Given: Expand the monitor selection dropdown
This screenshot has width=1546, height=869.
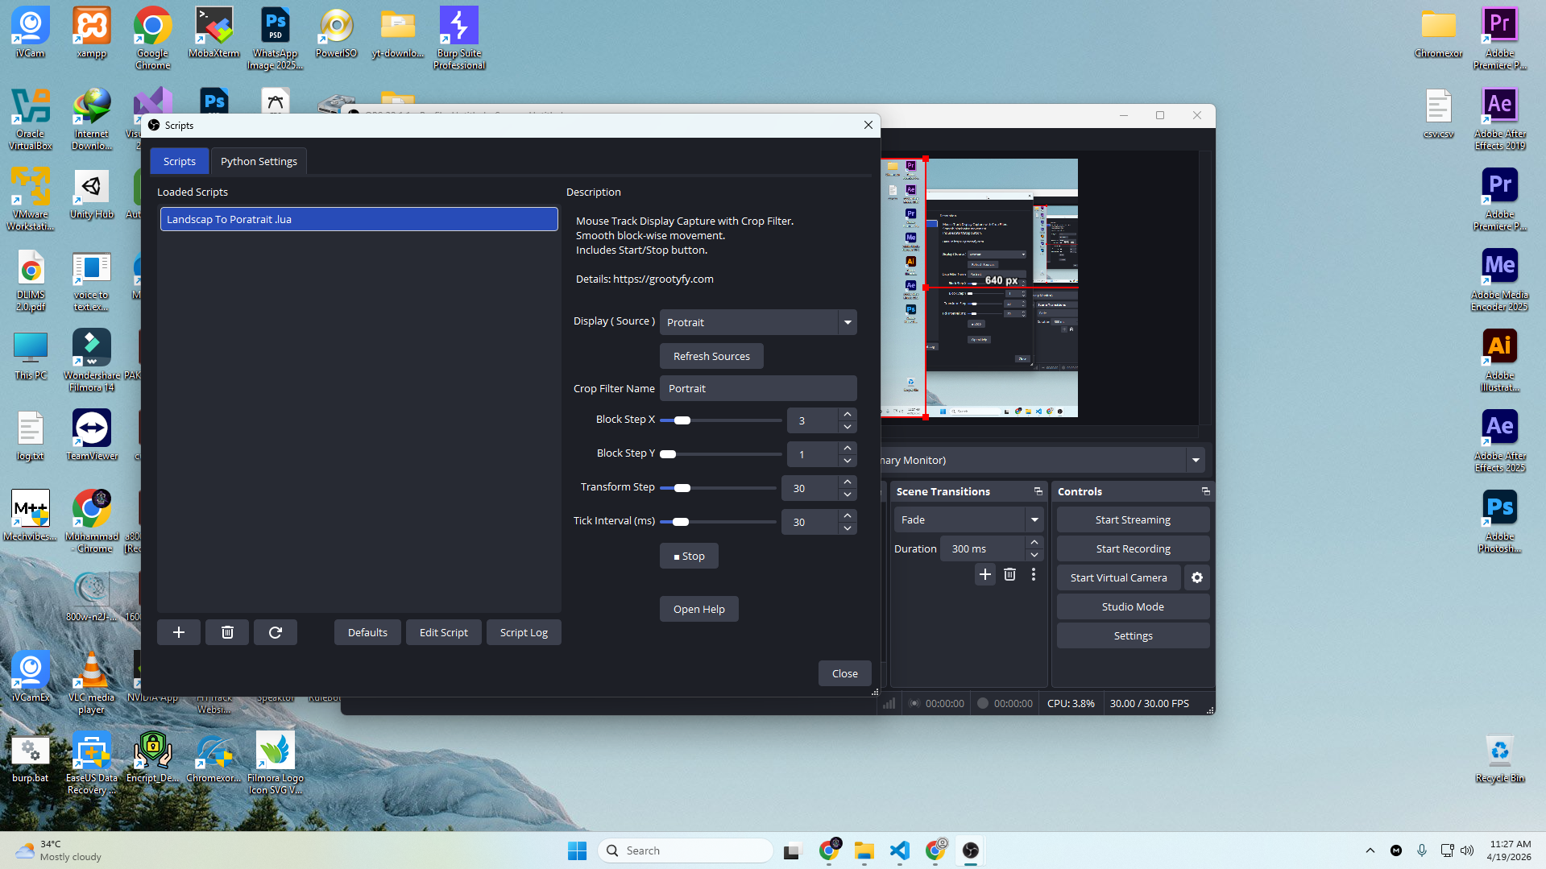Looking at the screenshot, I should (x=1196, y=460).
